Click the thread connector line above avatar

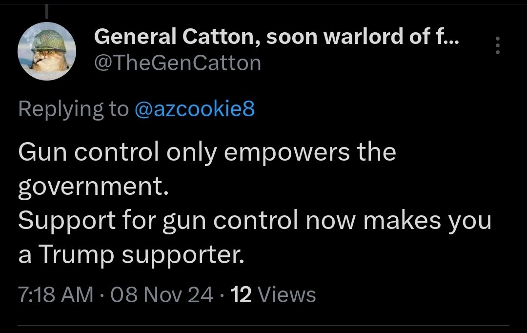[x=47, y=11]
